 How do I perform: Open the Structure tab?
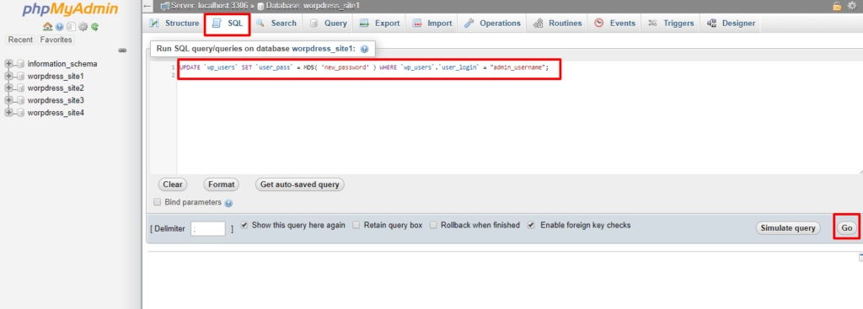(x=174, y=23)
